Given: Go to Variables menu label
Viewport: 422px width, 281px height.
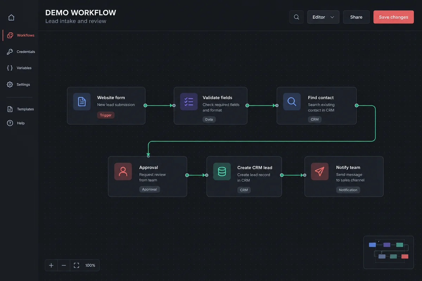Looking at the screenshot, I should click(24, 68).
